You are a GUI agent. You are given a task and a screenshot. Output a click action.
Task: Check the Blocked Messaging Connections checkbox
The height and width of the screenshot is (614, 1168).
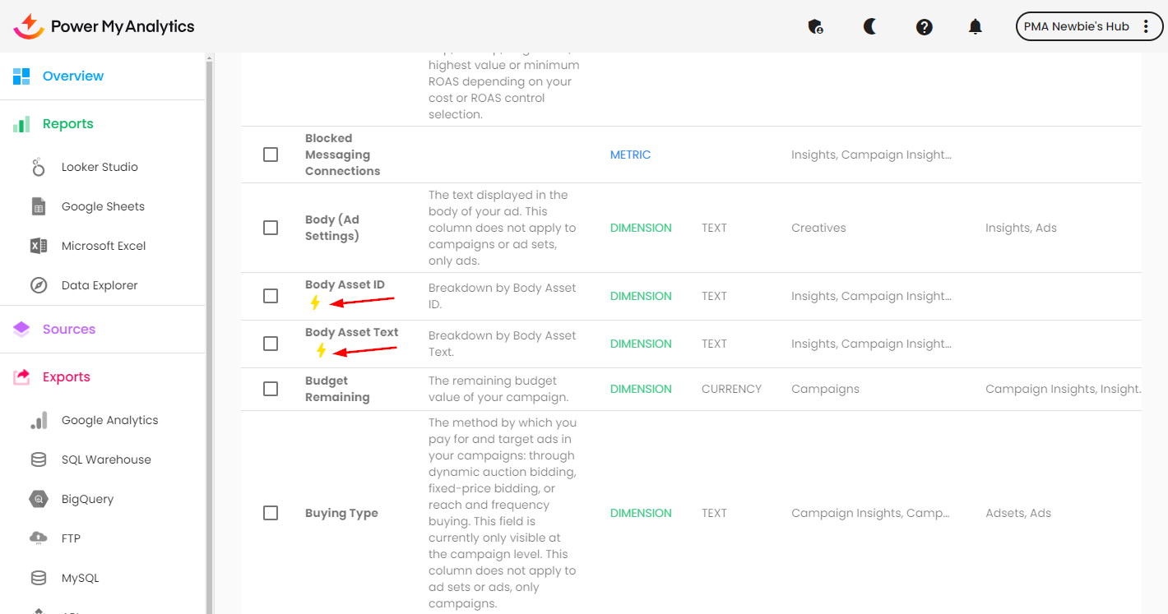[x=271, y=155]
